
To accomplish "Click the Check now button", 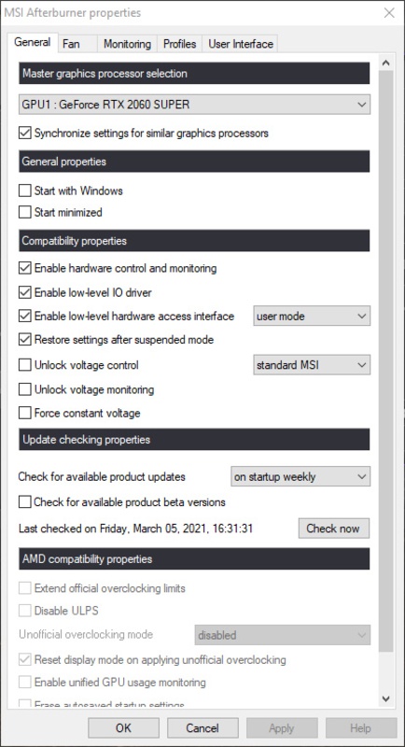I will pyautogui.click(x=334, y=529).
